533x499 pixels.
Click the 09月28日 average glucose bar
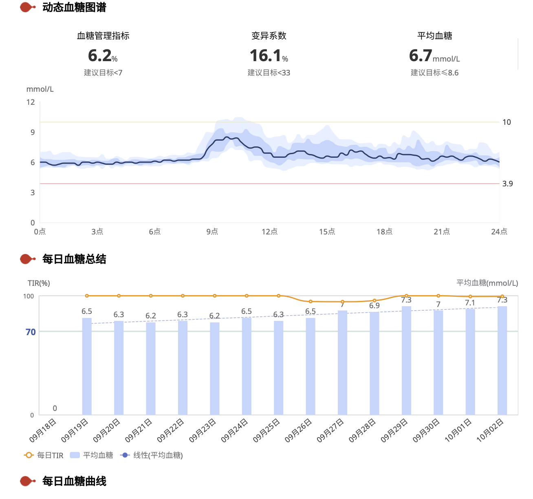tap(374, 363)
